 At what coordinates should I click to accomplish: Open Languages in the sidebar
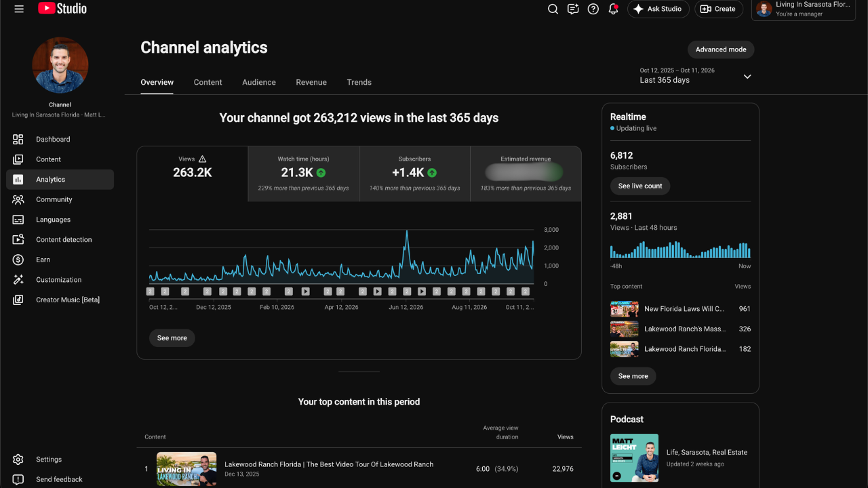60,220
